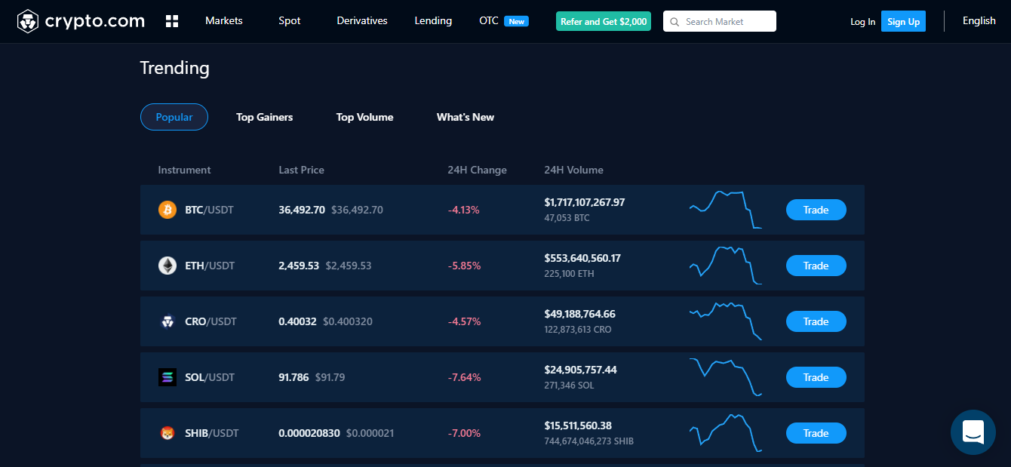Click BTC volume $1,717,107,267.97
The image size is (1011, 467).
585,202
